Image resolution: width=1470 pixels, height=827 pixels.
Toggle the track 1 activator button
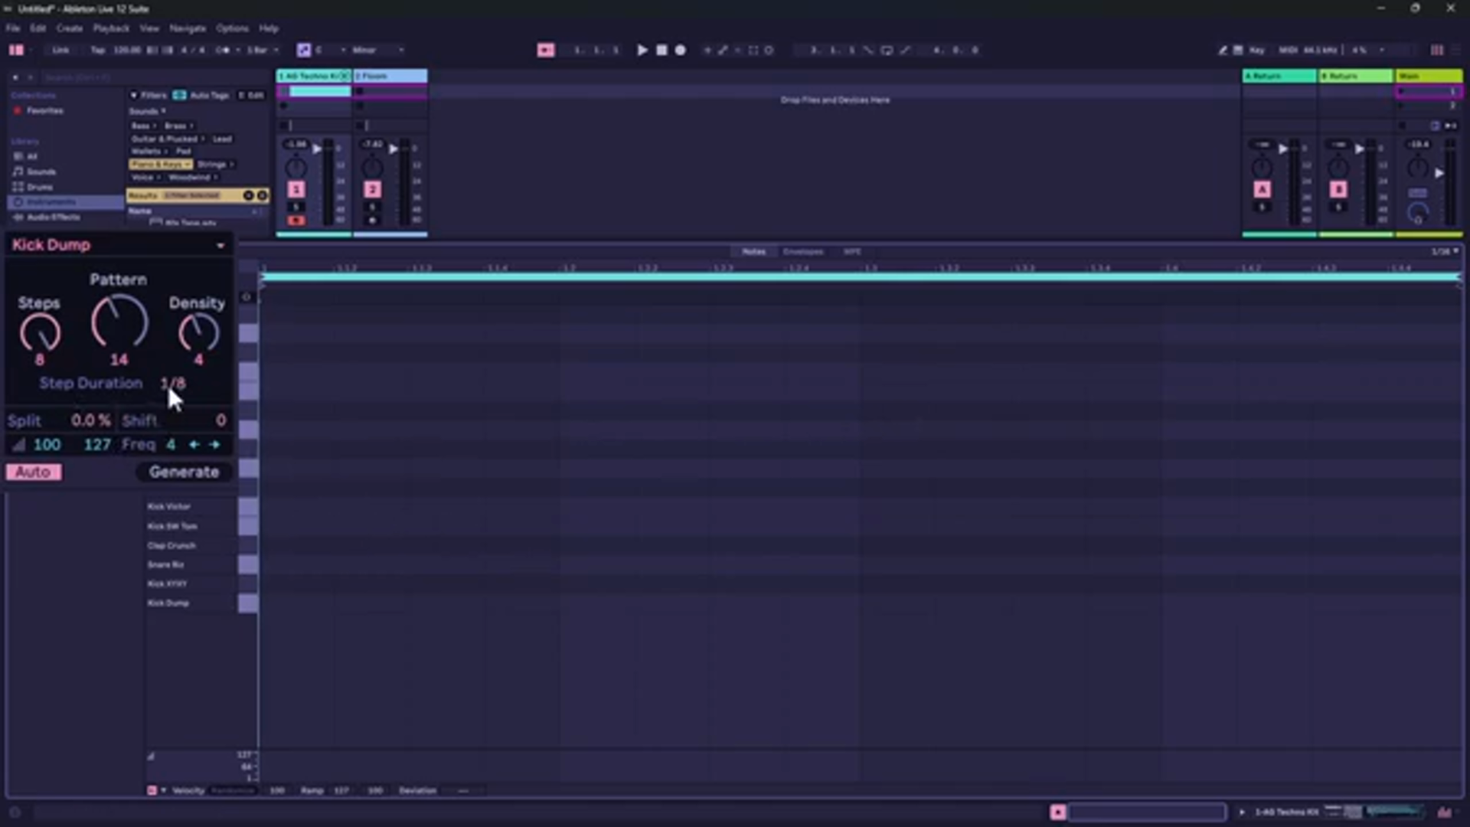[x=296, y=189]
